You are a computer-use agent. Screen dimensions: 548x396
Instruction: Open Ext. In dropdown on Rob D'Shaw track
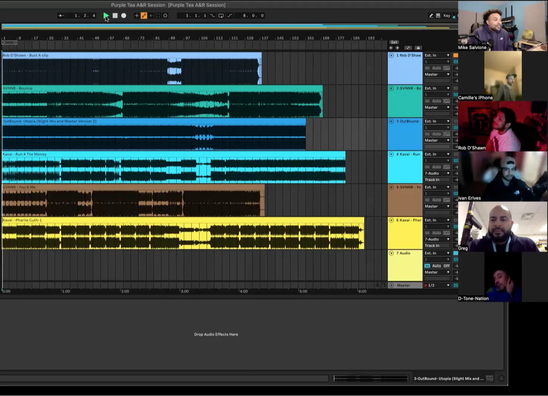tap(437, 55)
